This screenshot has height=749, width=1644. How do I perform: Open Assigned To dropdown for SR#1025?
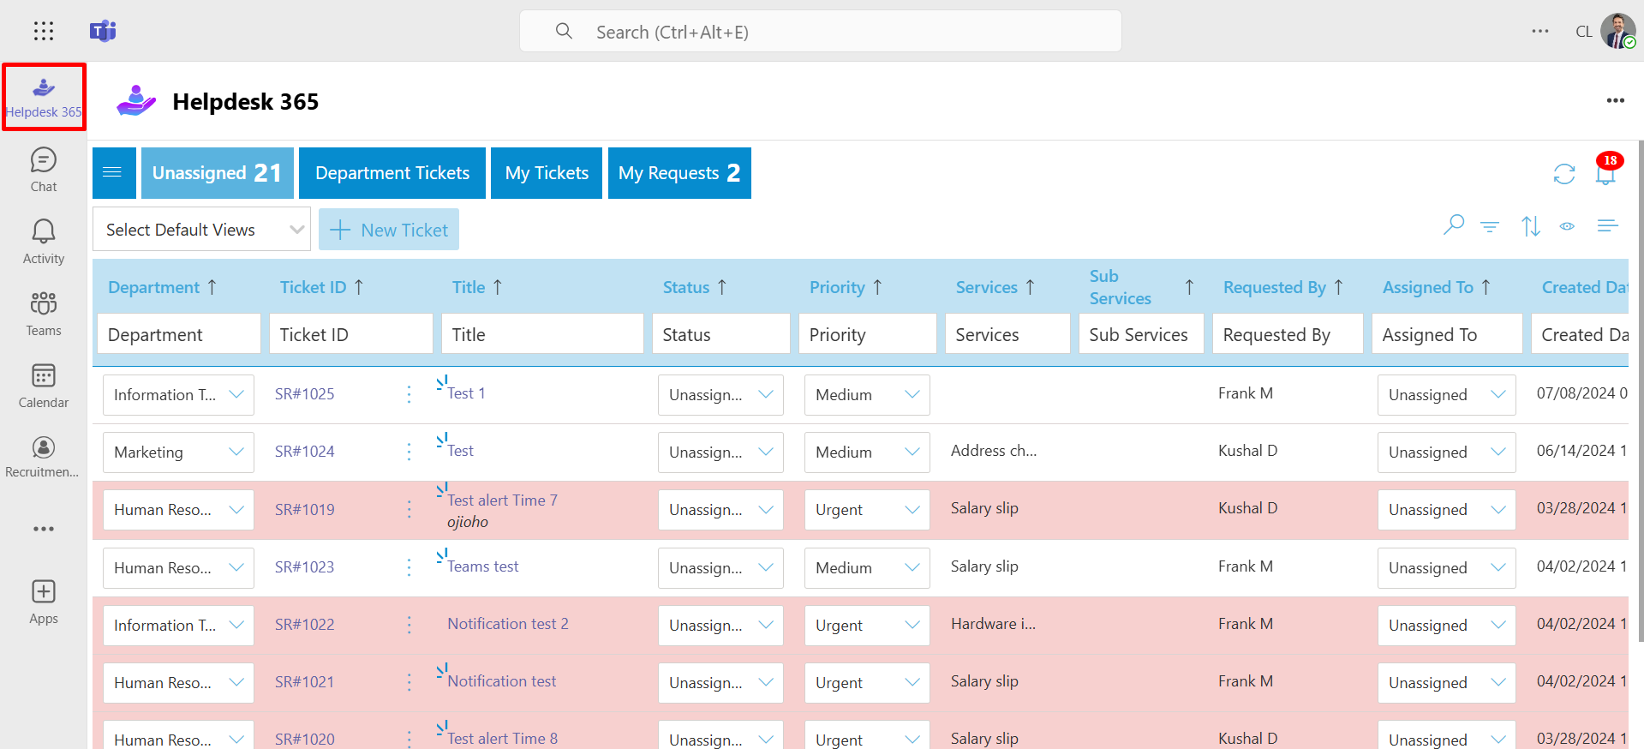tap(1446, 395)
